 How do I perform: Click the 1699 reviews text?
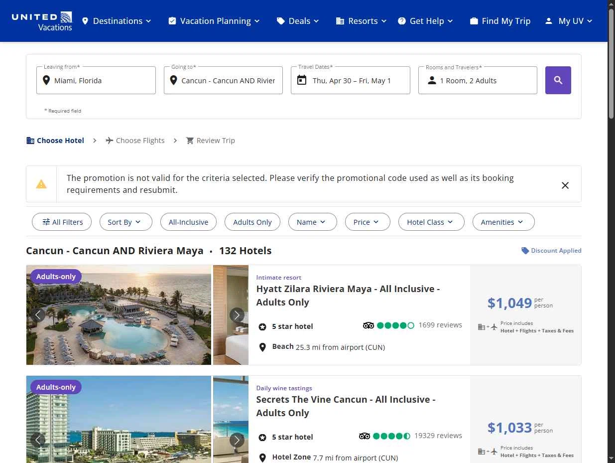440,325
